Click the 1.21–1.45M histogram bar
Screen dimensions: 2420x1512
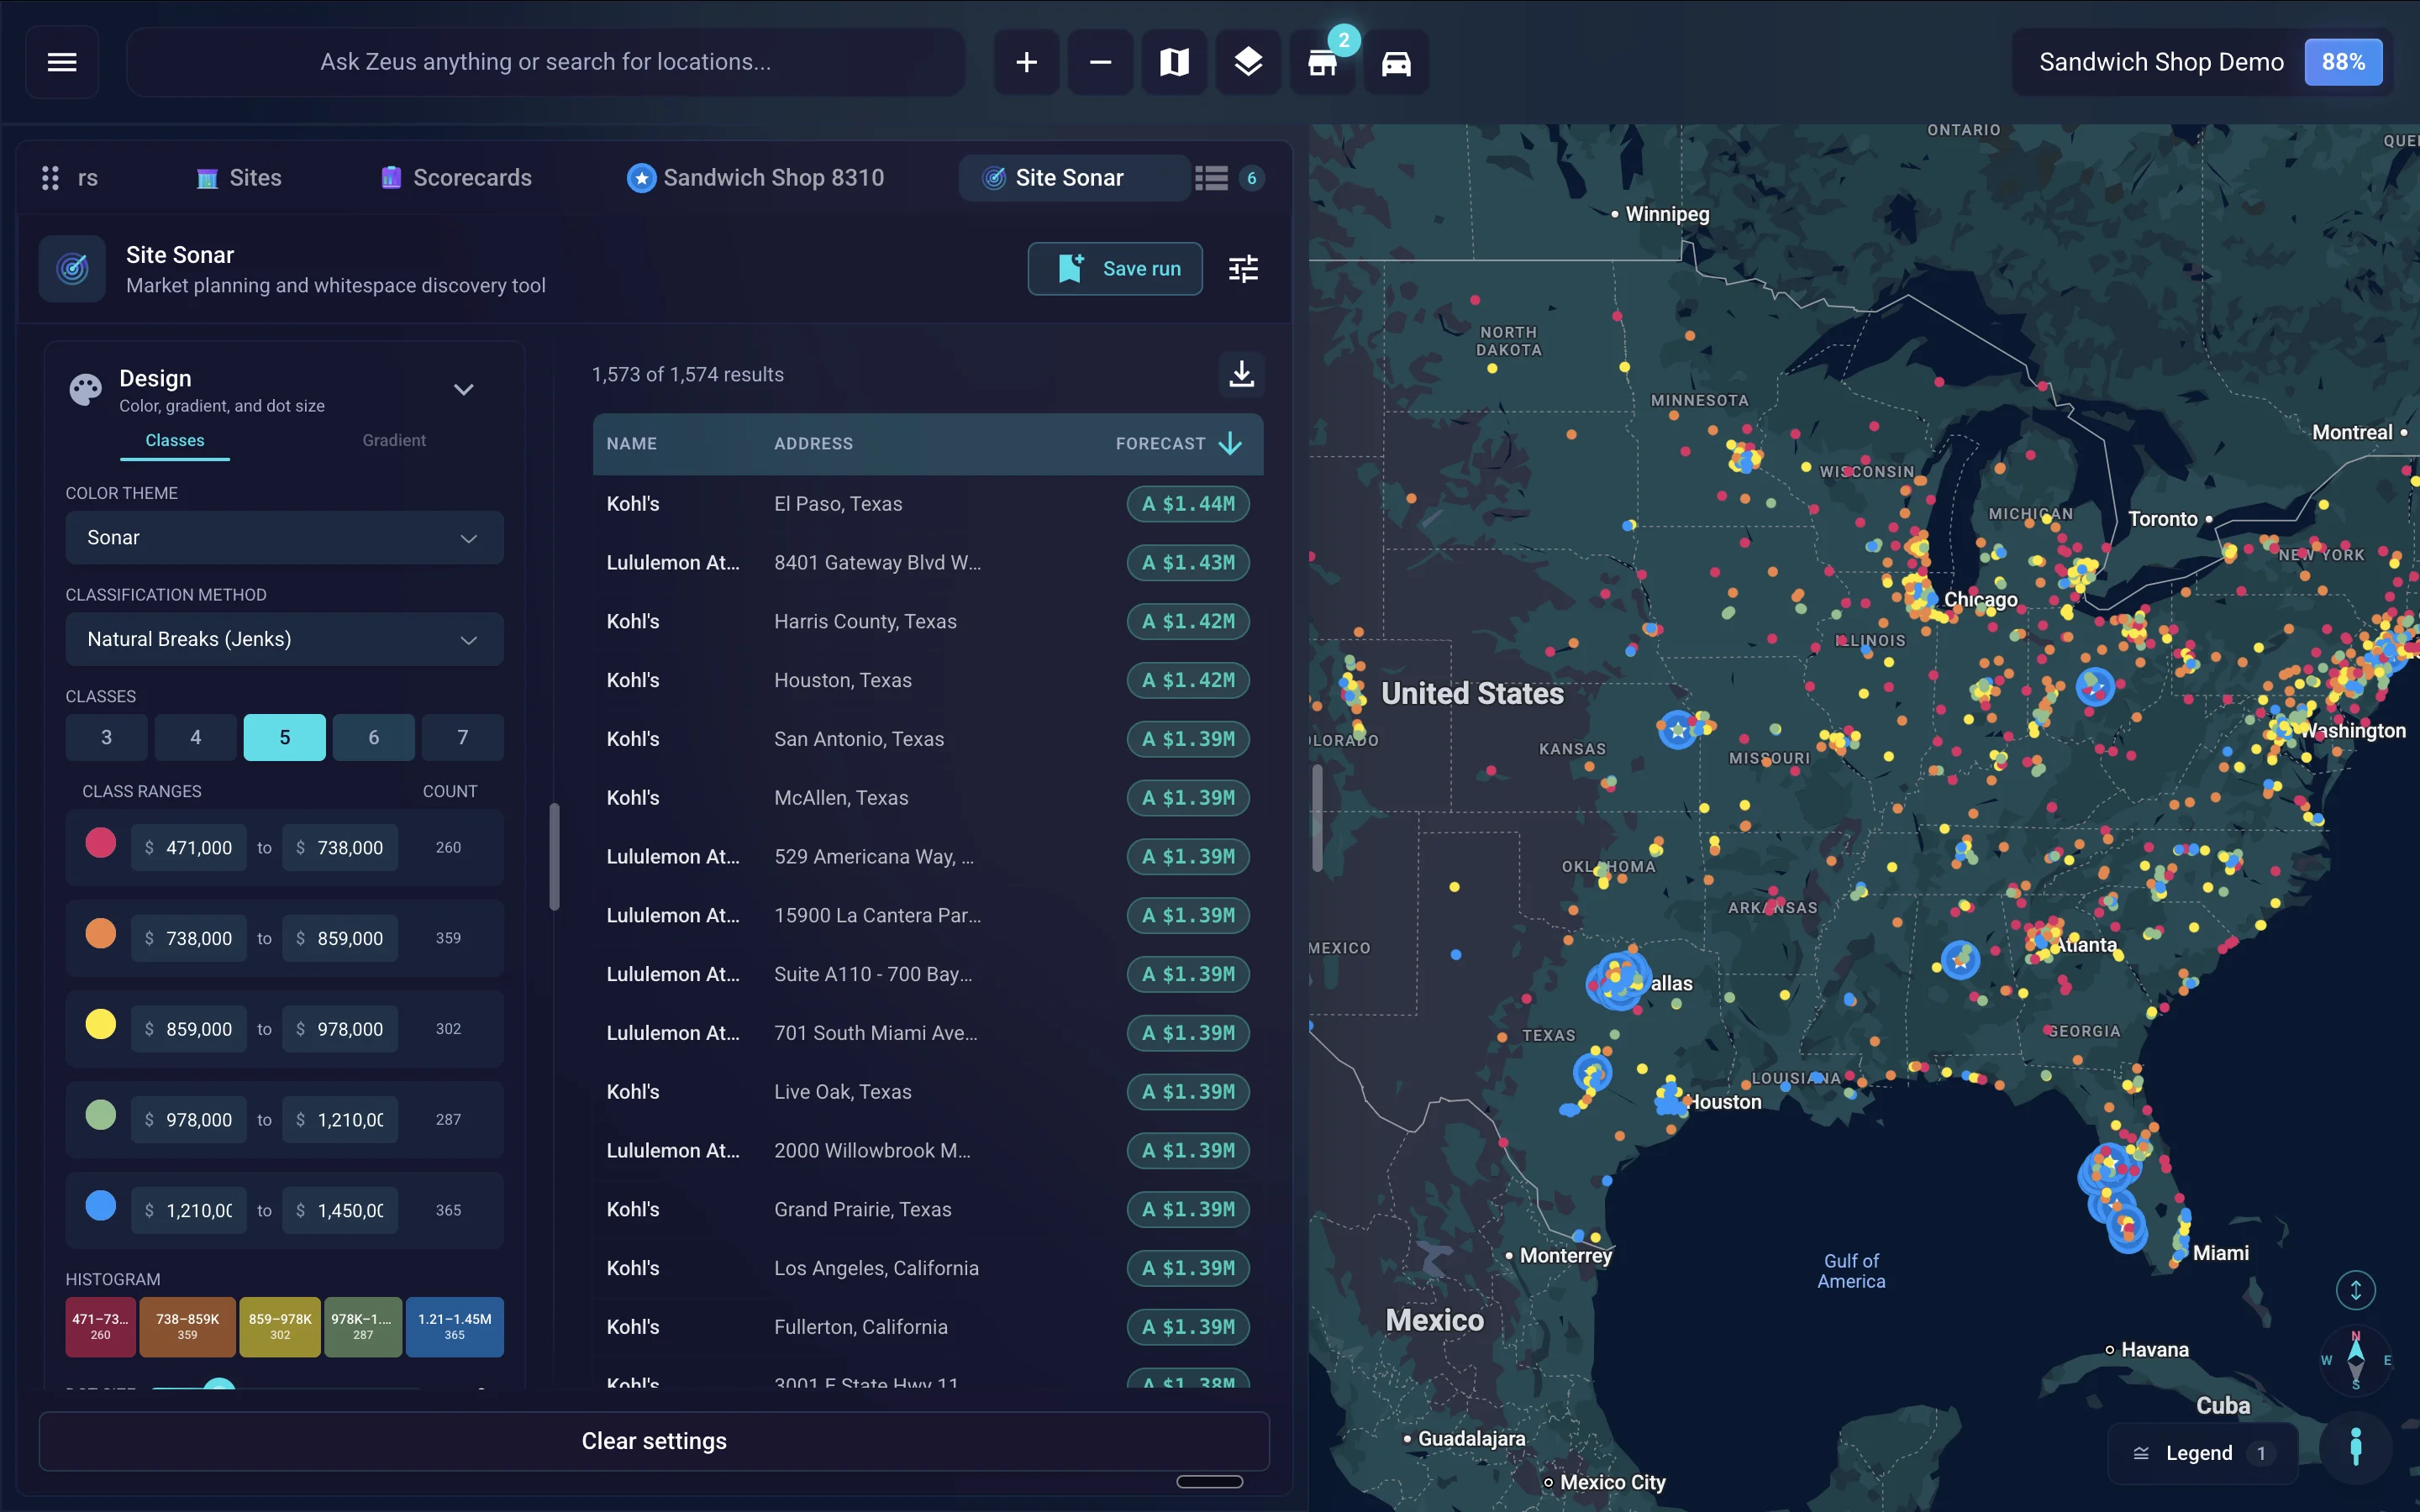pos(454,1327)
